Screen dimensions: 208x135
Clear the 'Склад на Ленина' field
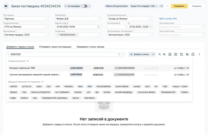(151, 19)
